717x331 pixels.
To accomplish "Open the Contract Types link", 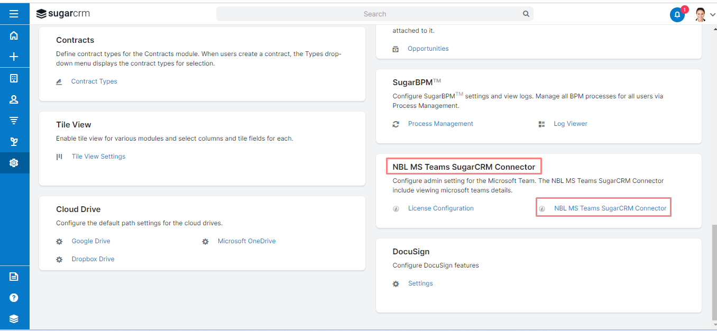I will click(x=94, y=81).
